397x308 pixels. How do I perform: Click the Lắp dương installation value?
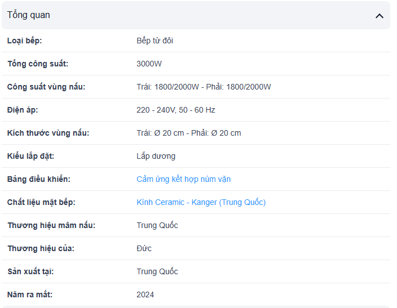click(x=156, y=156)
